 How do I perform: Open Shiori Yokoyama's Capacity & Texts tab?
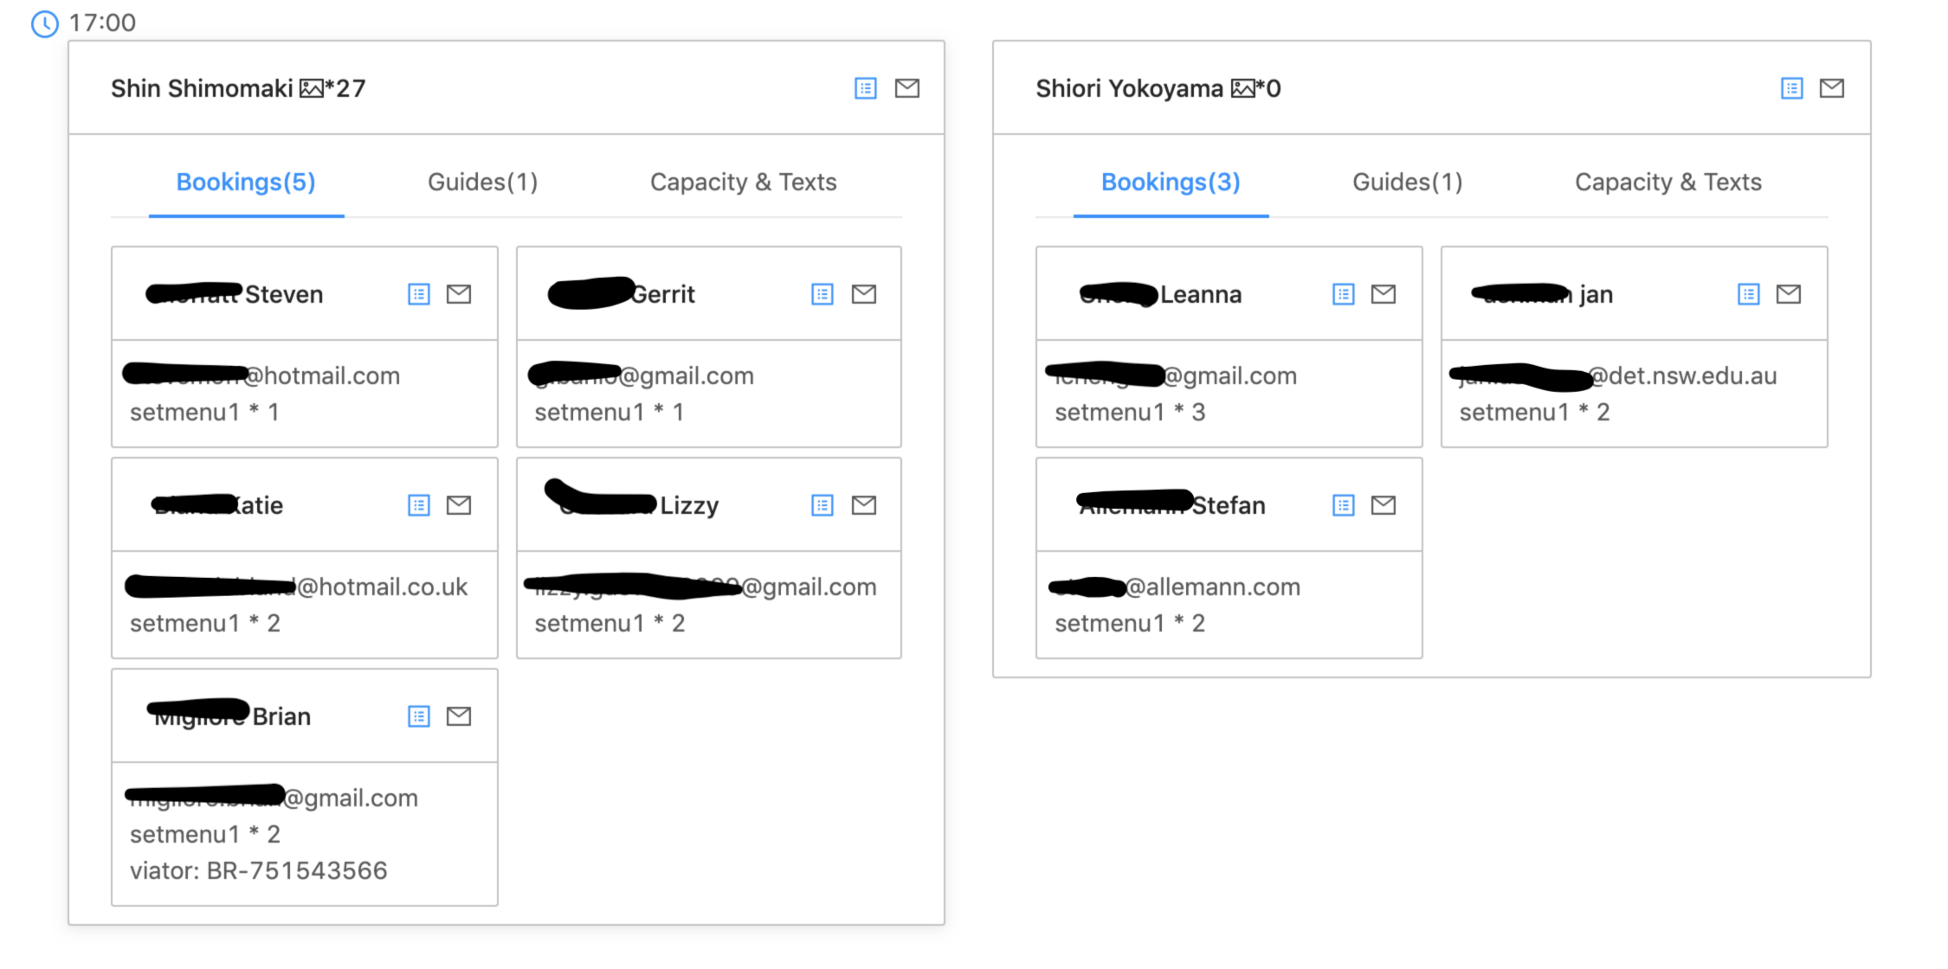(1667, 183)
